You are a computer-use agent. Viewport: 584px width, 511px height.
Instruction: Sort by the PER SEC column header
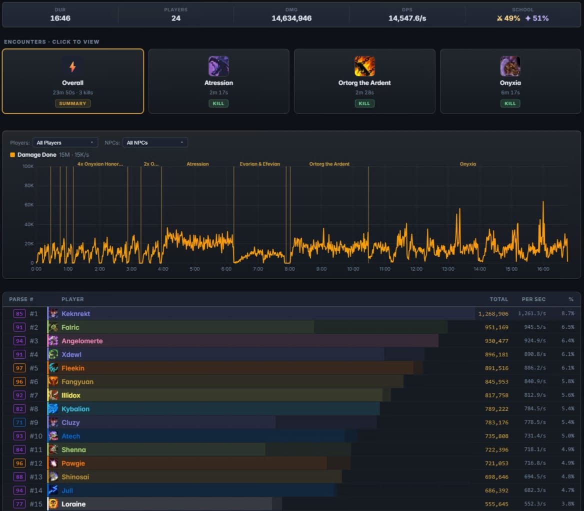coord(533,299)
